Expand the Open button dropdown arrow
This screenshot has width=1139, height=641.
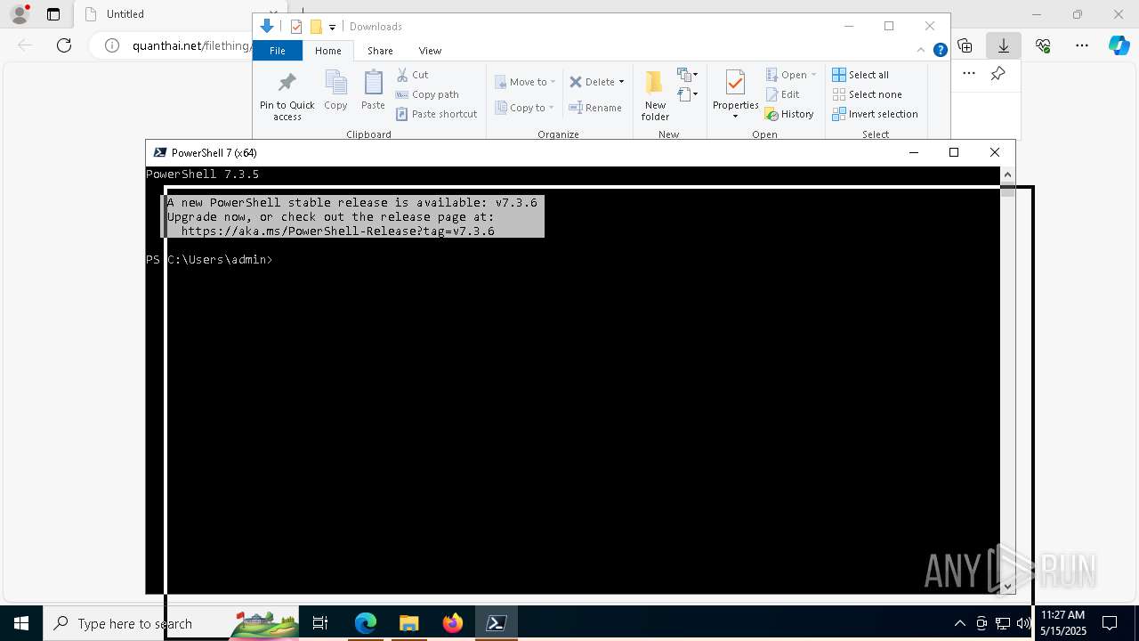[813, 75]
